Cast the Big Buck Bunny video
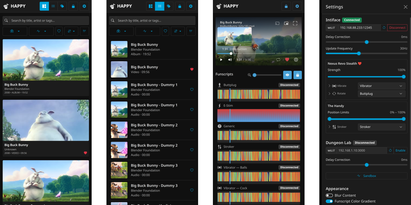 [x=277, y=23]
